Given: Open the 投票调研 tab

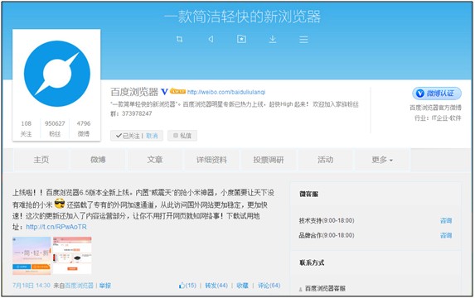Looking at the screenshot, I should point(269,160).
